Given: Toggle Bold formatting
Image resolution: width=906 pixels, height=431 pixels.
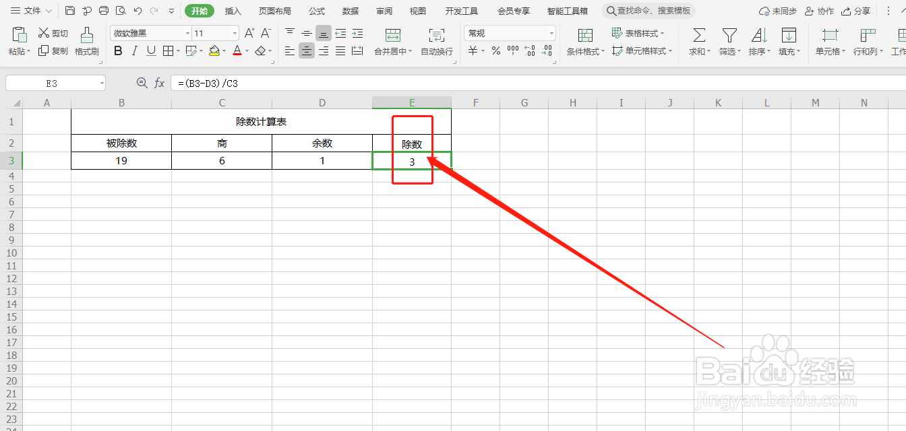Looking at the screenshot, I should coord(119,51).
